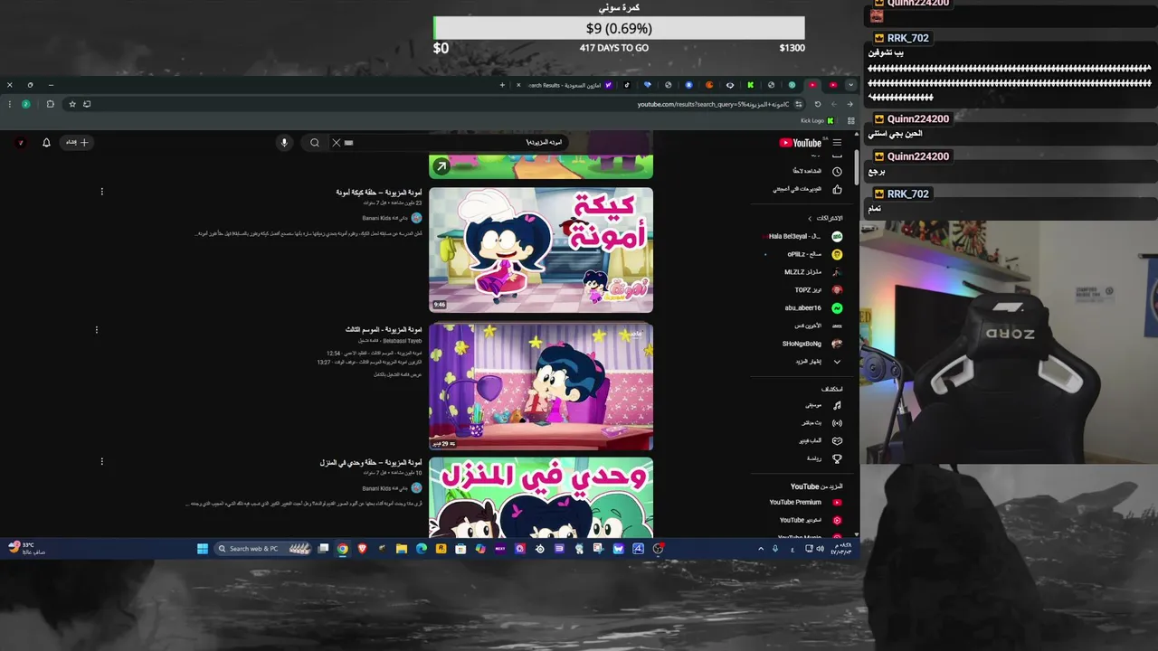Open the Kick Logo bookmark
The height and width of the screenshot is (651, 1158).
click(817, 120)
